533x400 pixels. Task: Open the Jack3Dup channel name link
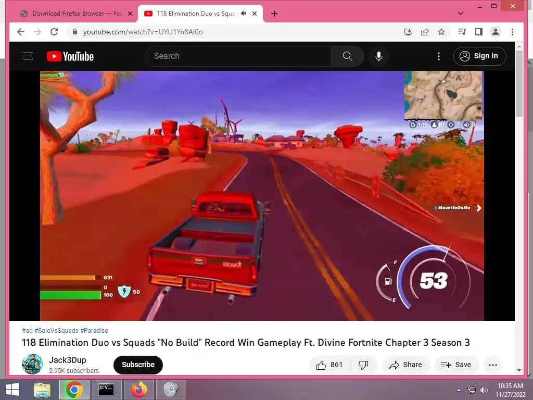[68, 360]
